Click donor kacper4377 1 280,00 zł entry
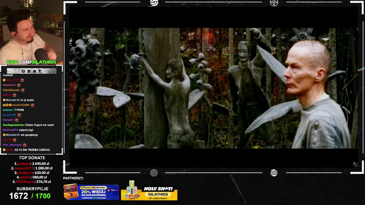Image resolution: width=365 pixels, height=205 pixels. 32,168
